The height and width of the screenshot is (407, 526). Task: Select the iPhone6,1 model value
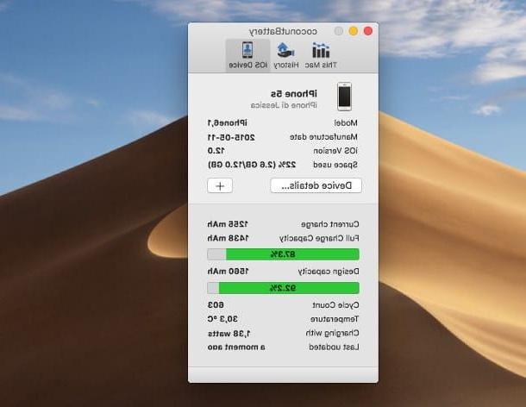coord(228,123)
